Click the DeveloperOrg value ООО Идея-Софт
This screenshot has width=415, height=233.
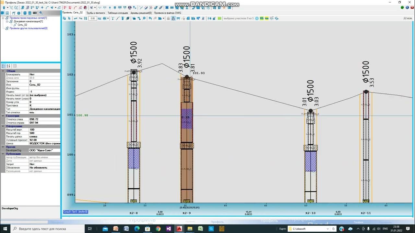click(44, 150)
